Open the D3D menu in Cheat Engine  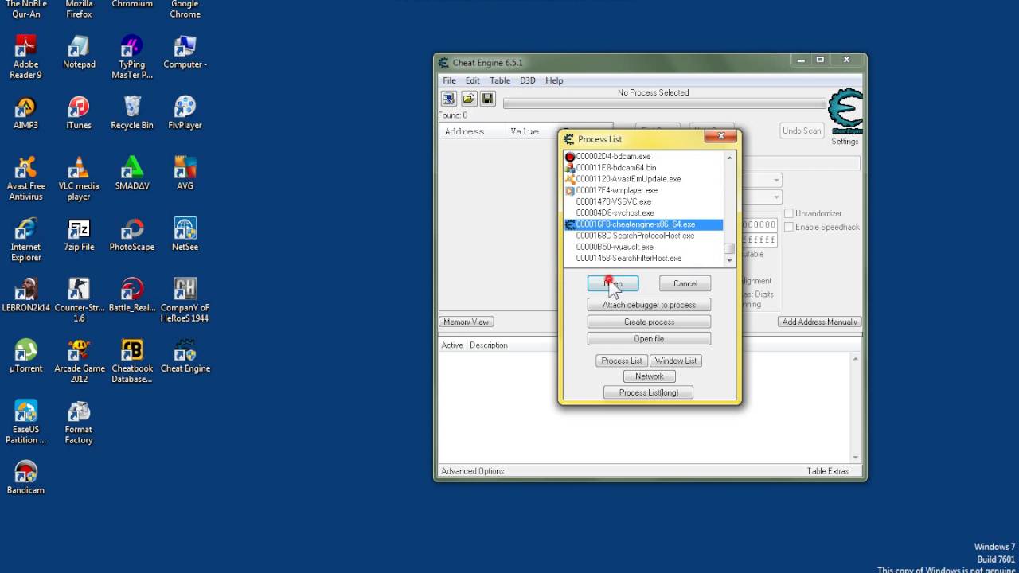click(528, 80)
